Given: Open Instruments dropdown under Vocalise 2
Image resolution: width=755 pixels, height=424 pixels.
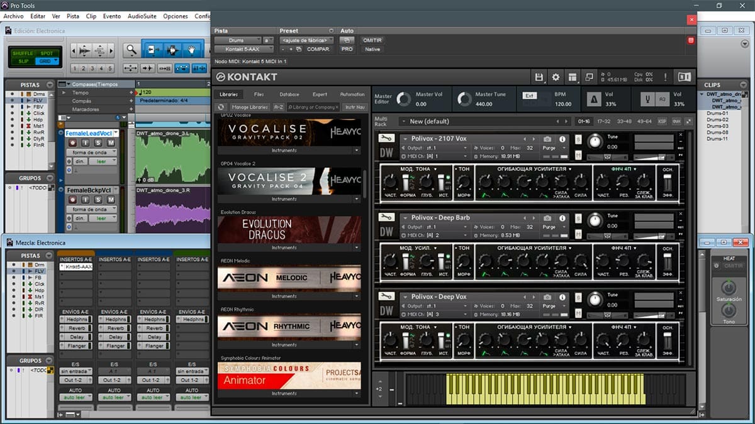Looking at the screenshot, I should pyautogui.click(x=289, y=199).
